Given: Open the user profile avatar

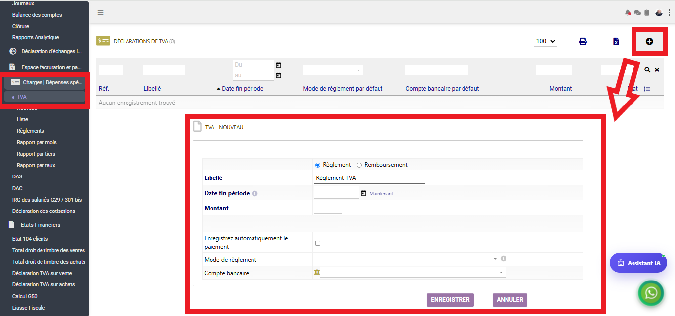Looking at the screenshot, I should (659, 13).
